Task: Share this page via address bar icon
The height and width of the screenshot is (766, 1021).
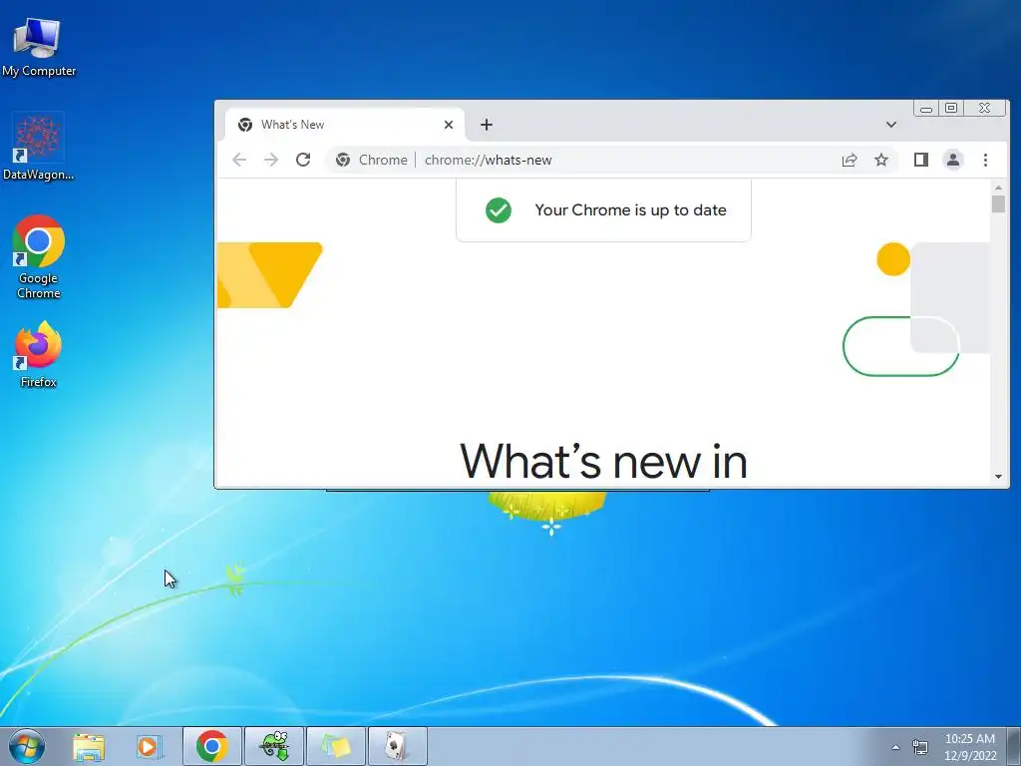Action: click(850, 160)
